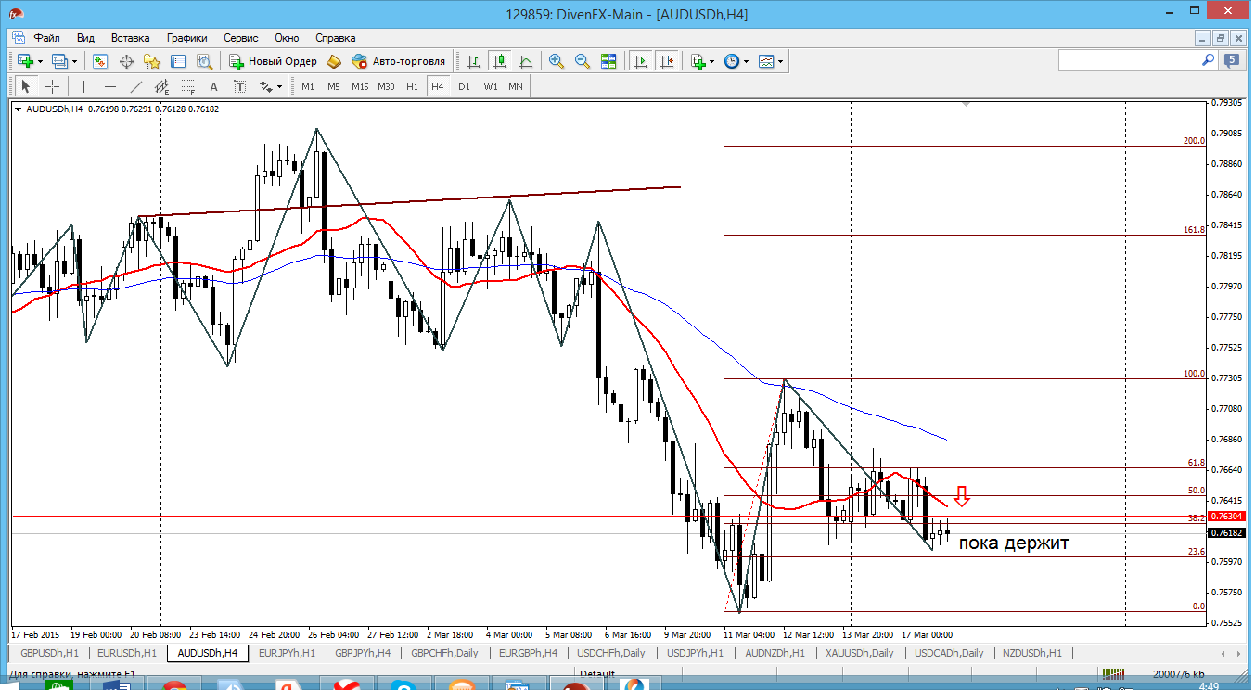The width and height of the screenshot is (1255, 690).
Task: Tile chart windows icon
Action: coord(608,61)
